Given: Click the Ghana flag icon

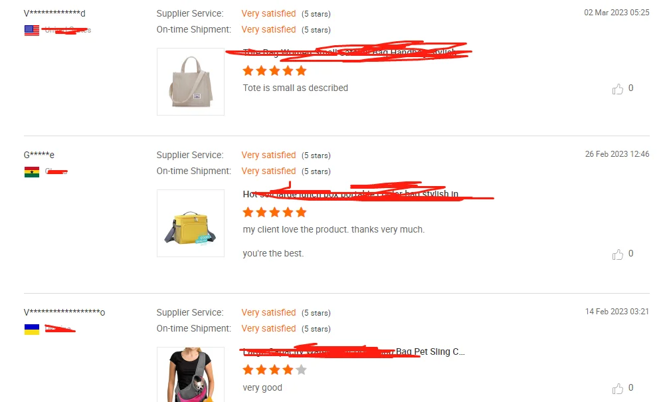Looking at the screenshot, I should point(32,172).
